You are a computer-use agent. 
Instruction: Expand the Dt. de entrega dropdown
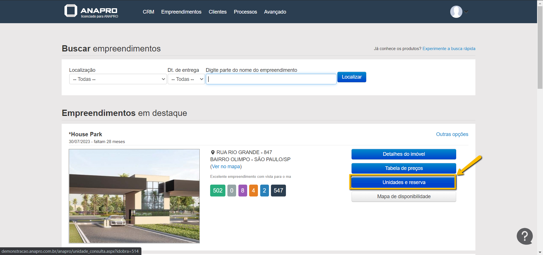[x=186, y=79]
